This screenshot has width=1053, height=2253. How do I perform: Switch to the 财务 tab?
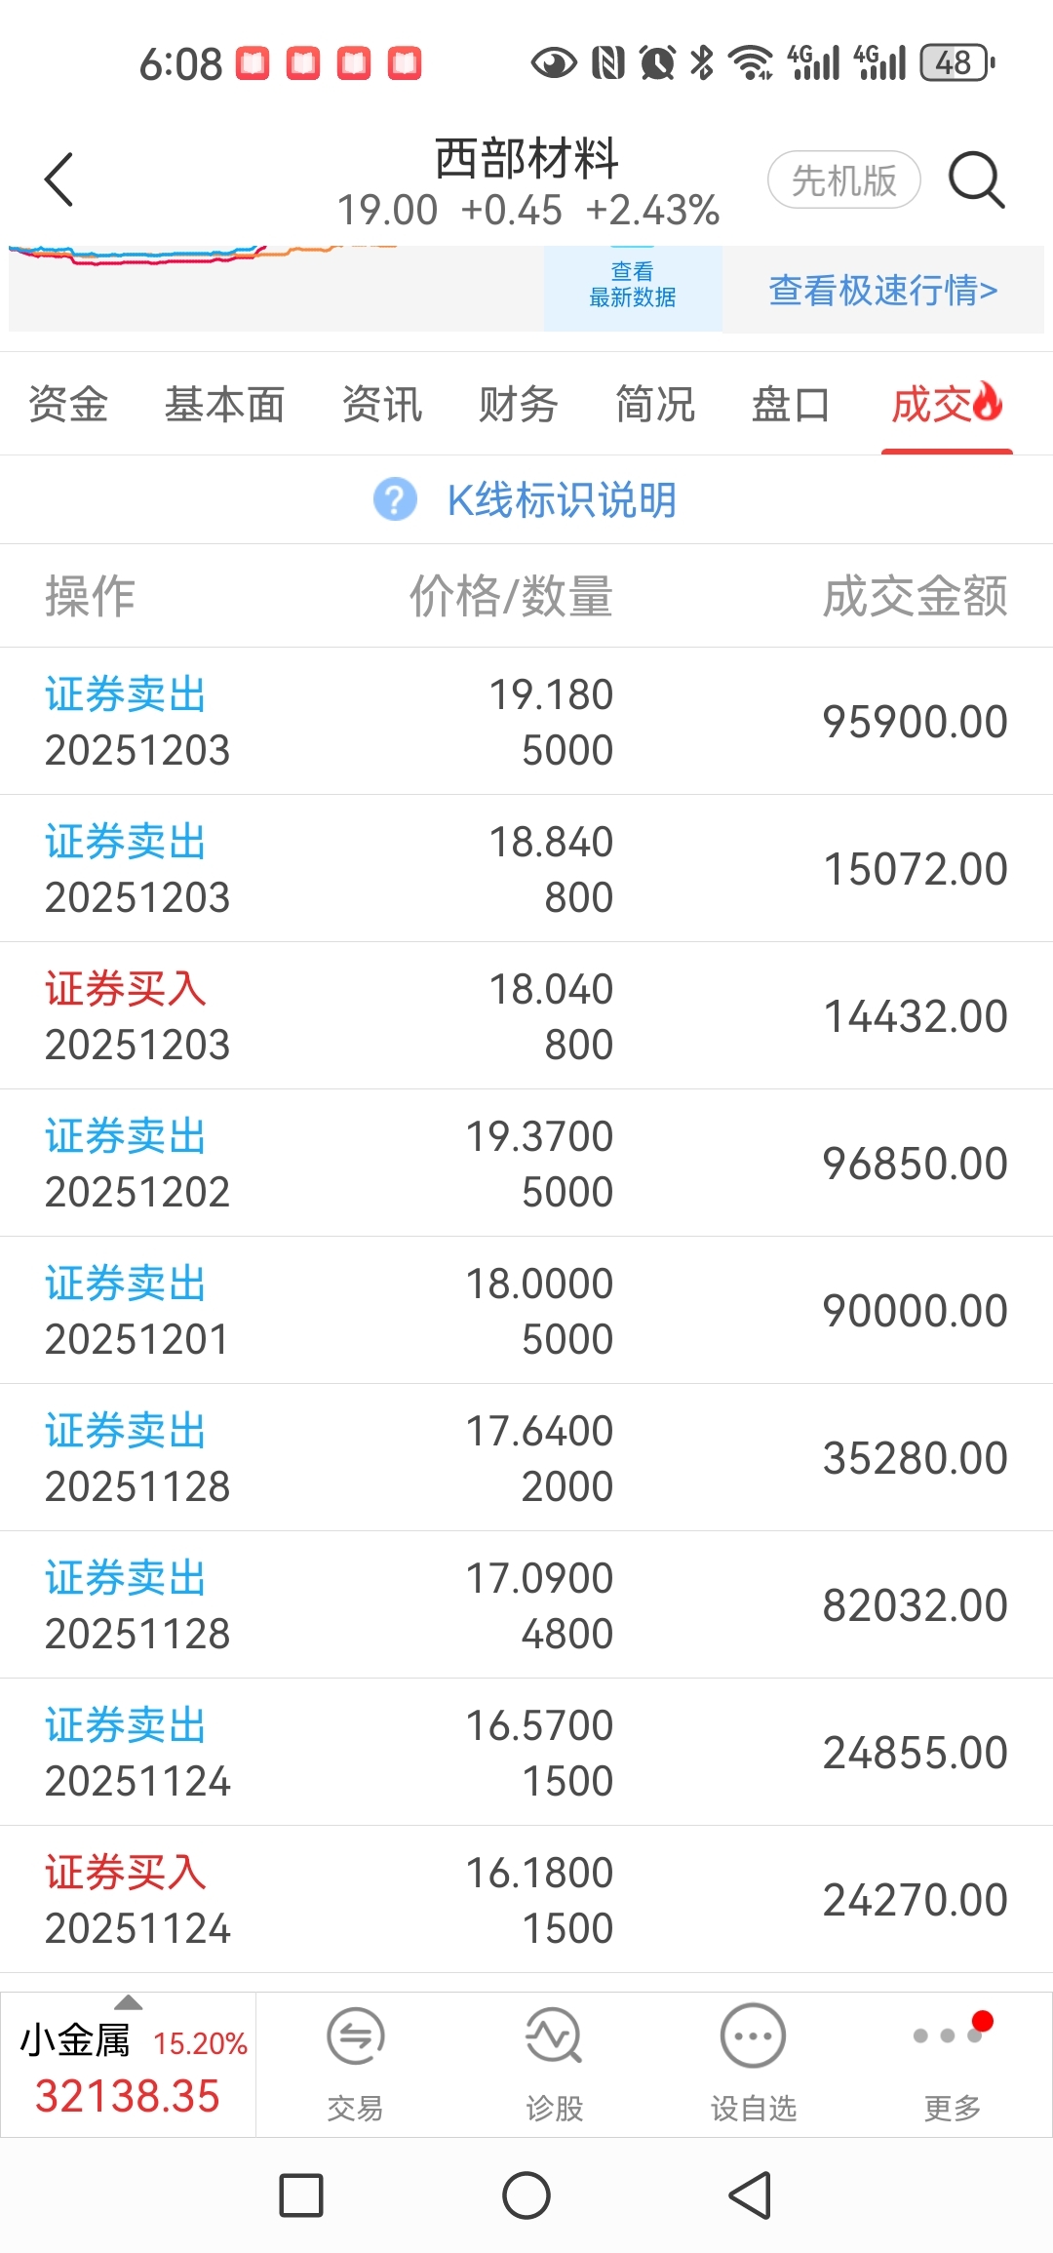pos(518,404)
